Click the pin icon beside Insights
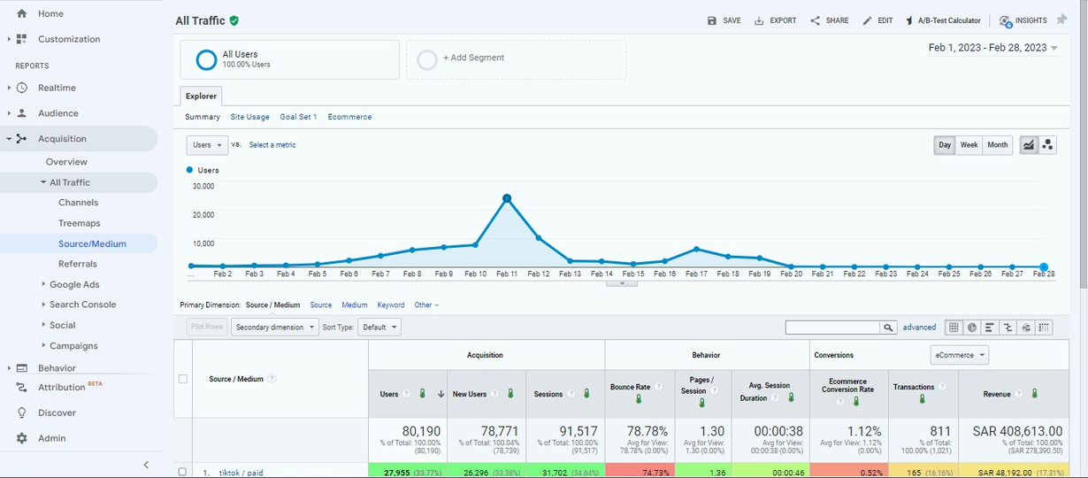1088x478 pixels. tap(1062, 19)
